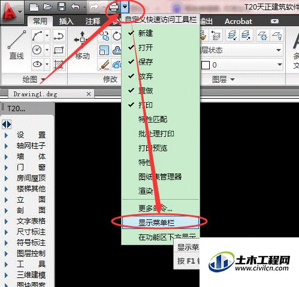The width and height of the screenshot is (299, 287).
Task: Open the quick access toolbar customize dropdown arrow
Action: [125, 7]
